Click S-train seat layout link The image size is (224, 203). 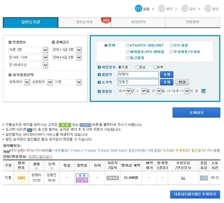point(102,150)
